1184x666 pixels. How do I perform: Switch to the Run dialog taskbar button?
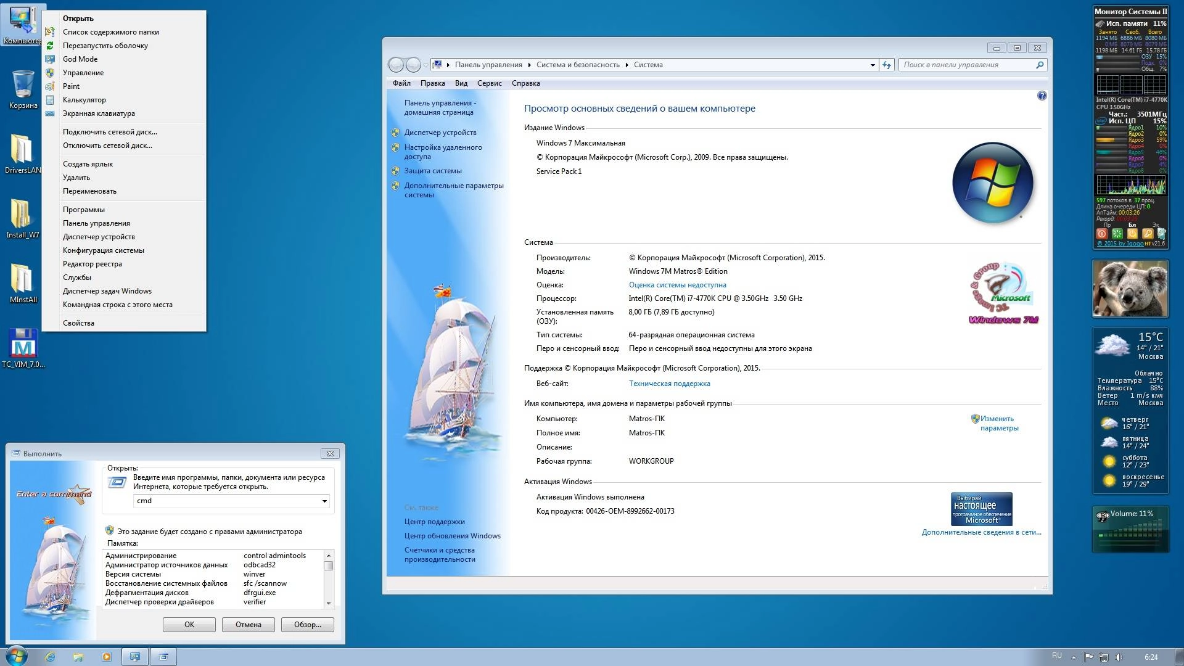pyautogui.click(x=163, y=657)
